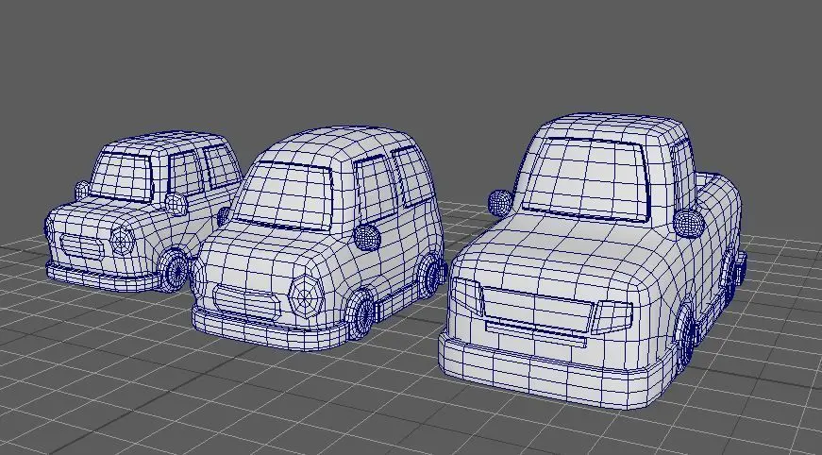Screen dimensions: 822x455
Task: Click the pickup truck's front windshield
Action: point(585,178)
